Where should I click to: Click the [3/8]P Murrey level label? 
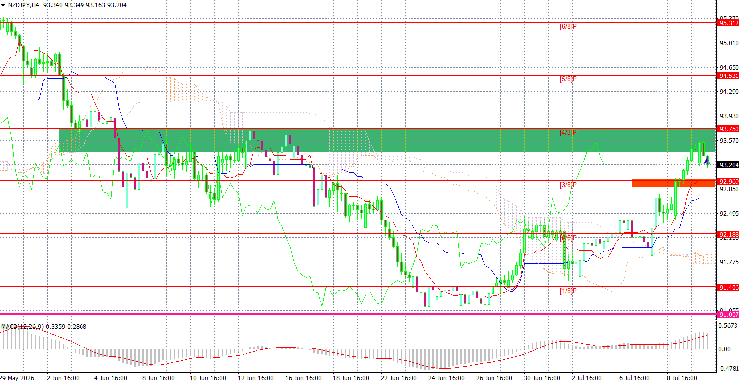568,185
